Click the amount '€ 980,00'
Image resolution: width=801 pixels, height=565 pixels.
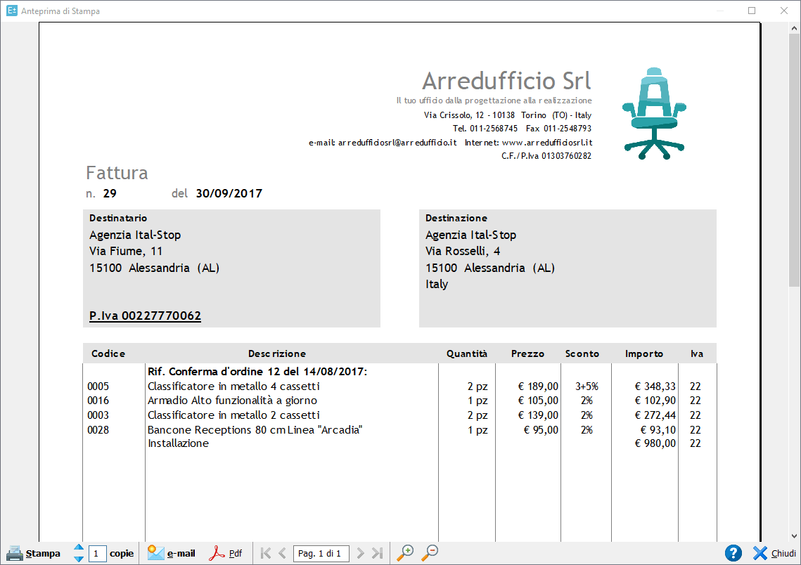[655, 443]
